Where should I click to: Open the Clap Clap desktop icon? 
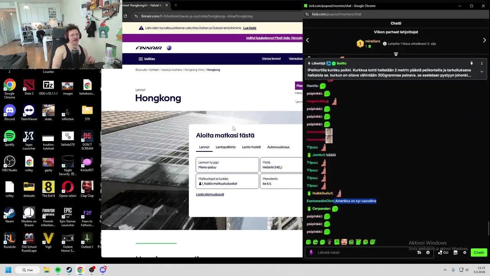click(87, 190)
